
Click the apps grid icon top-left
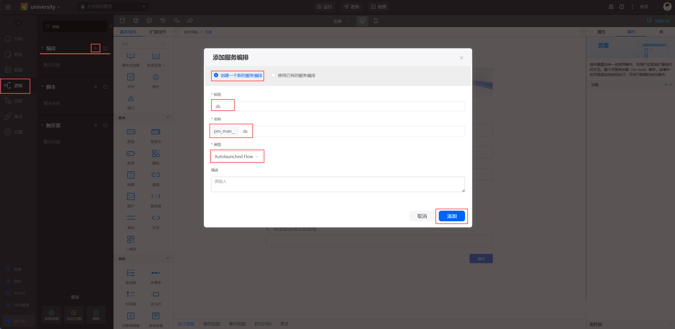coord(8,7)
